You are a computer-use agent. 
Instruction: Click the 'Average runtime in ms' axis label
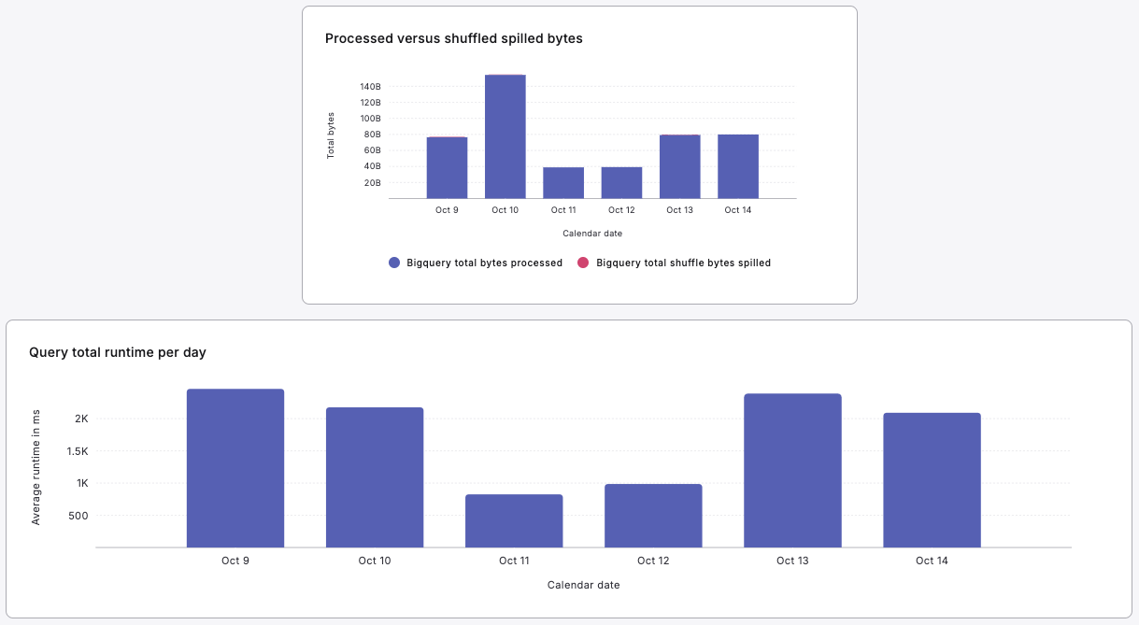36,467
